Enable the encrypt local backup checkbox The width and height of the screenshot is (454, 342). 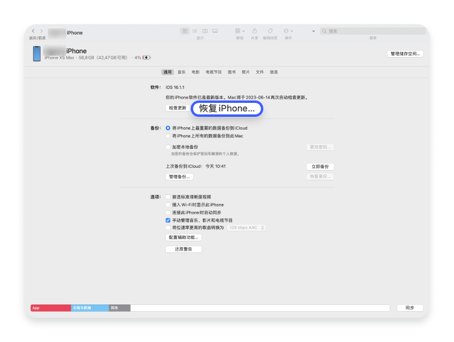[x=168, y=147]
